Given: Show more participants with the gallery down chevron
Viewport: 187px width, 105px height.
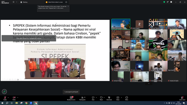Looking at the screenshot, I should tap(149, 84).
